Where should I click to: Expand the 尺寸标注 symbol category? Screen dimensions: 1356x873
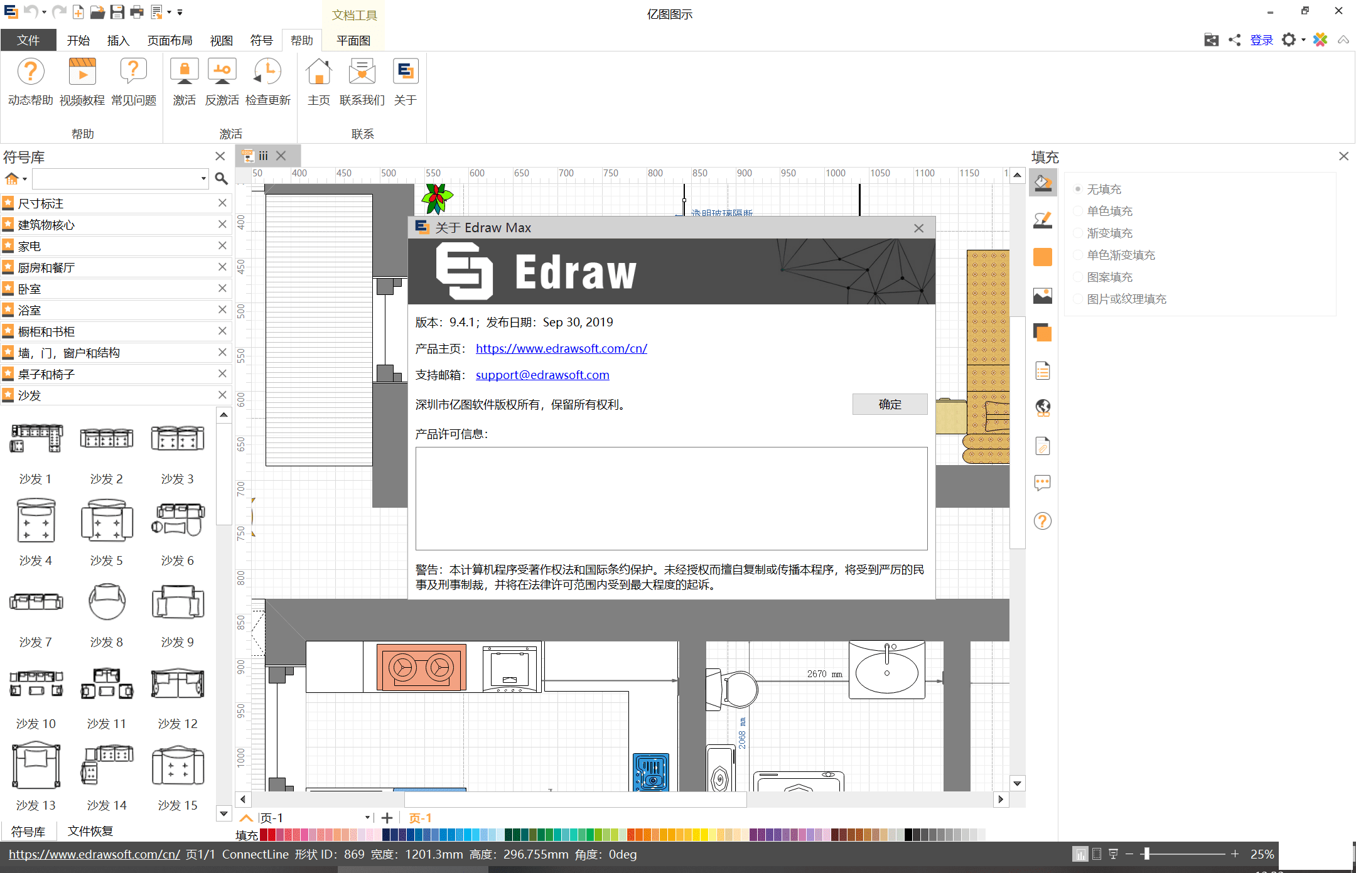(x=116, y=203)
